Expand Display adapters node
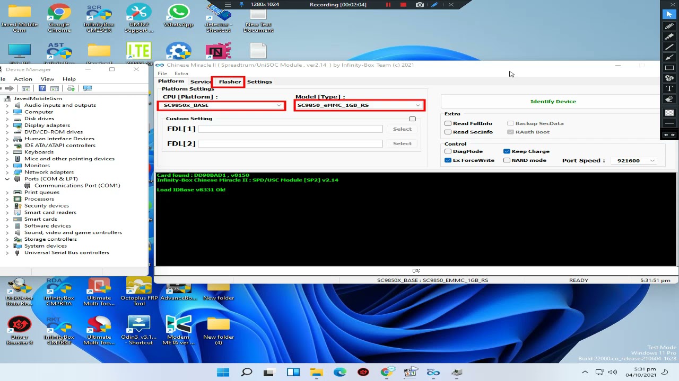 tap(7, 125)
